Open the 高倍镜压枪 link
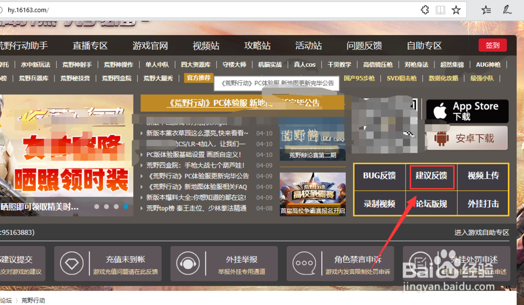 click(x=378, y=64)
